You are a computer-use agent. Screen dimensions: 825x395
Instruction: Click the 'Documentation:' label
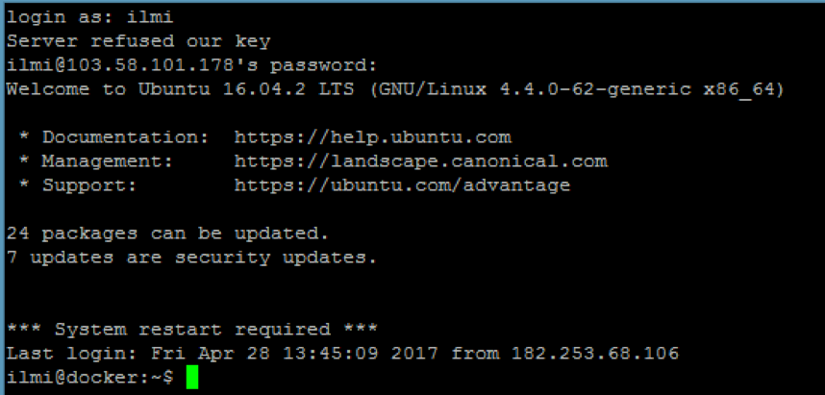coord(126,137)
